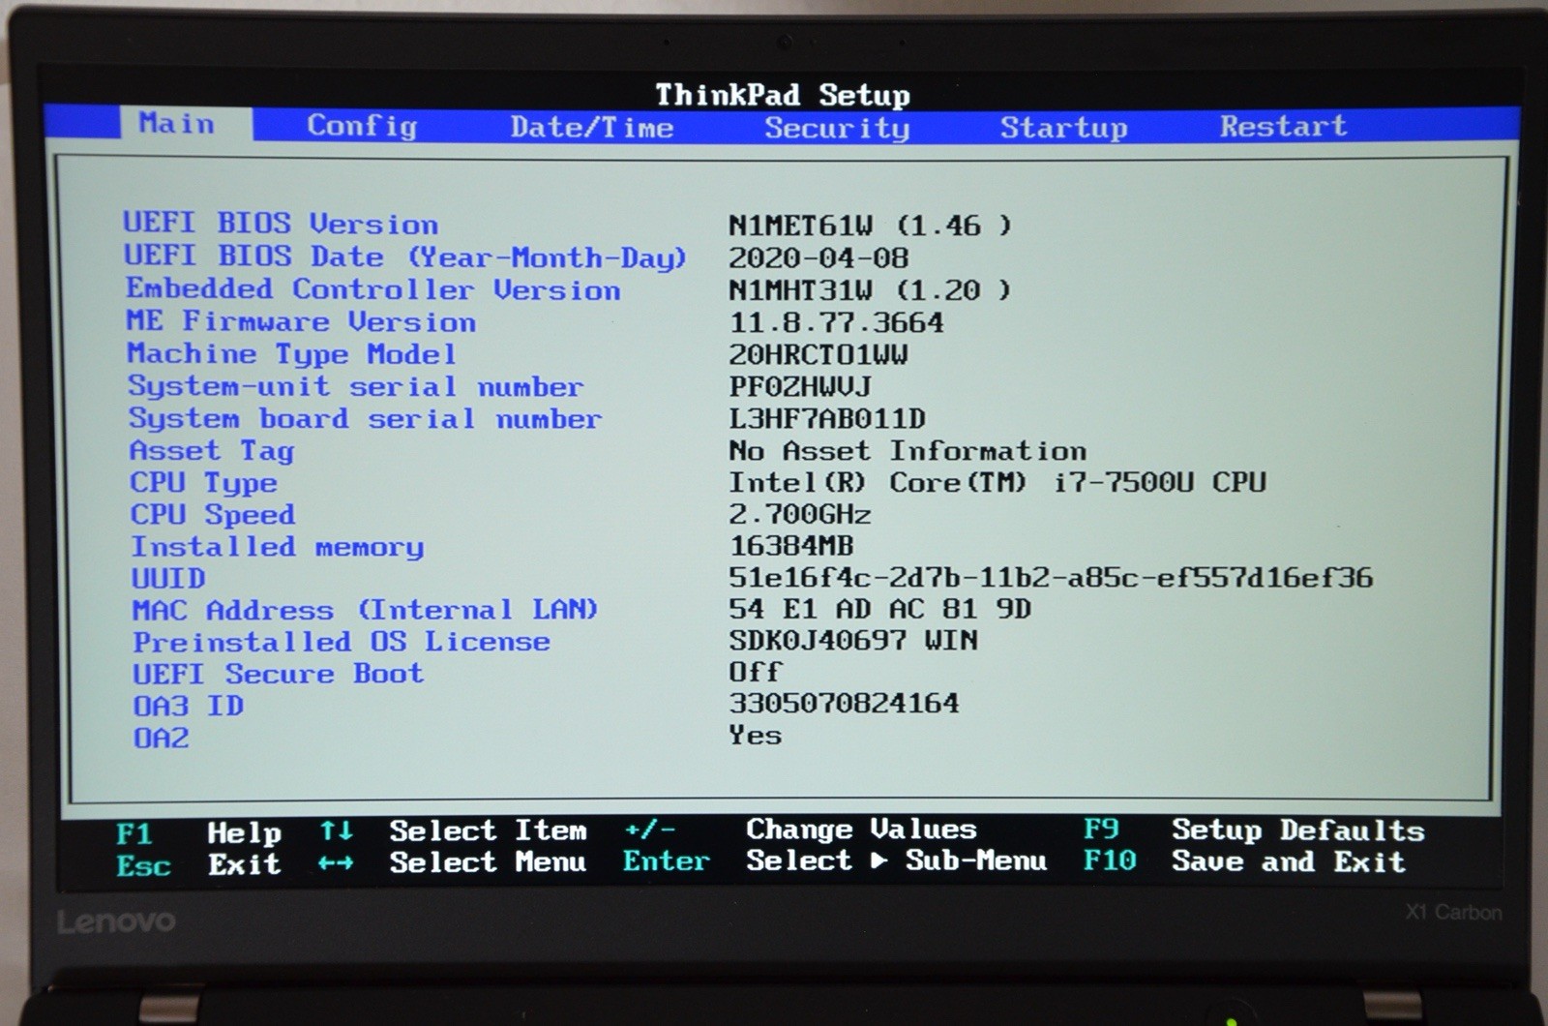Click the Preinstalled OS License label
1548x1026 pixels.
(342, 642)
